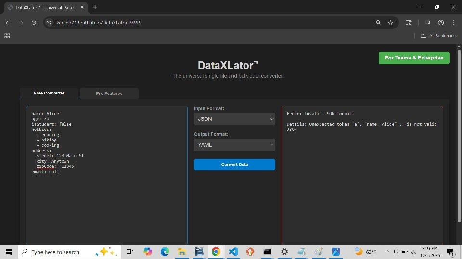This screenshot has height=259, width=462.
Task: Click 'Error: invalid JSON format.' text
Action: click(321, 114)
